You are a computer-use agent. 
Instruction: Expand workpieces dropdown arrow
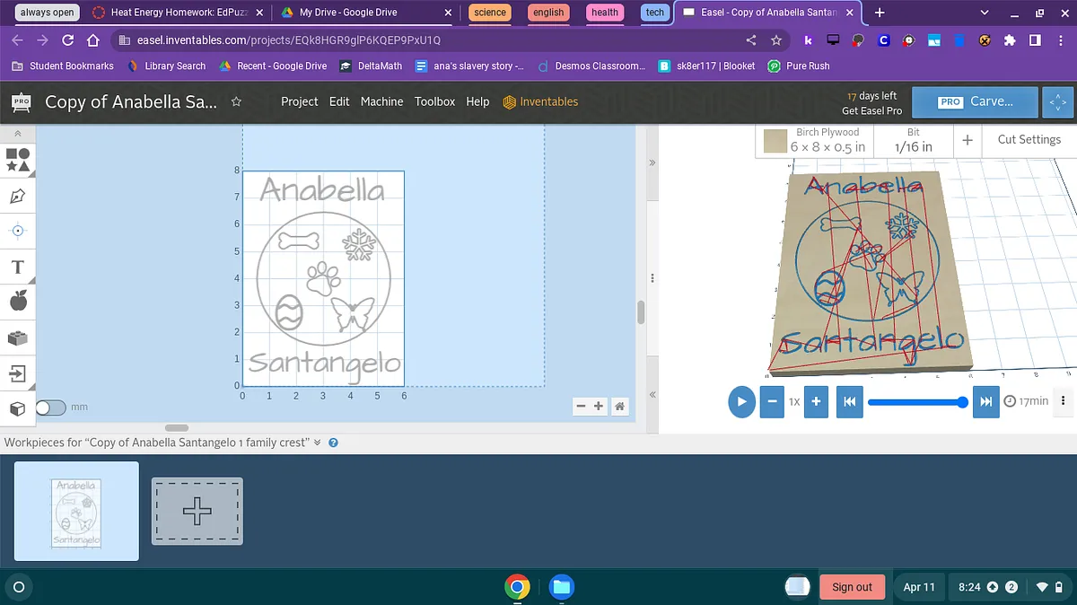click(318, 443)
